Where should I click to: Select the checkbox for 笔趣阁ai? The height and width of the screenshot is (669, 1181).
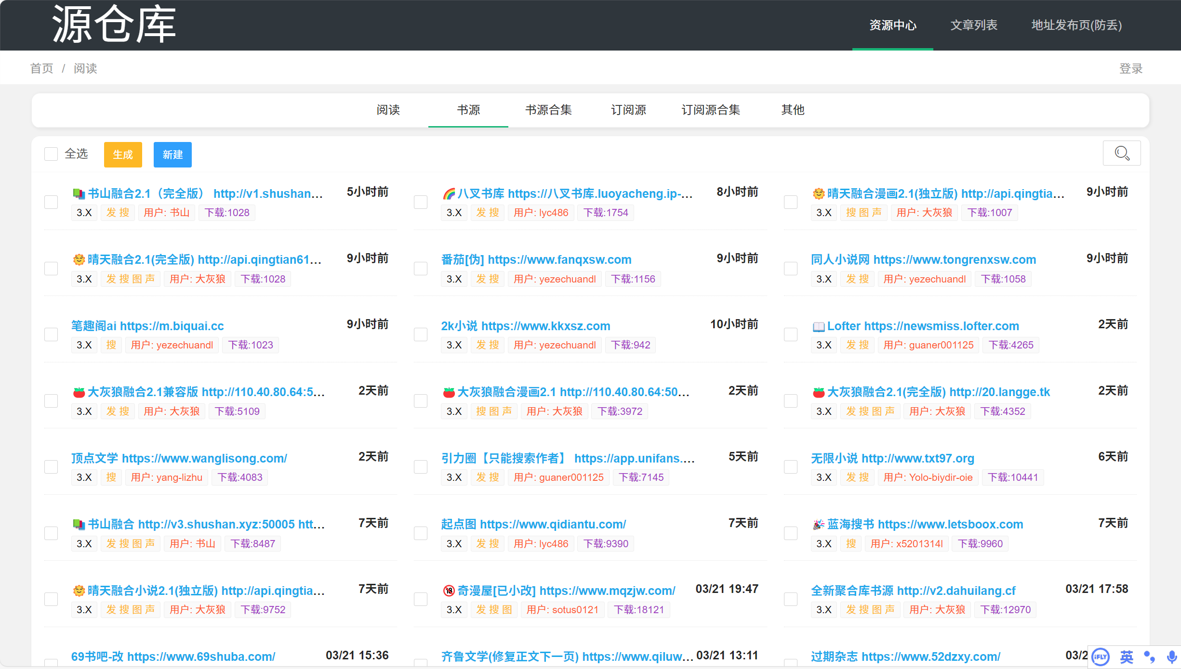coord(51,334)
